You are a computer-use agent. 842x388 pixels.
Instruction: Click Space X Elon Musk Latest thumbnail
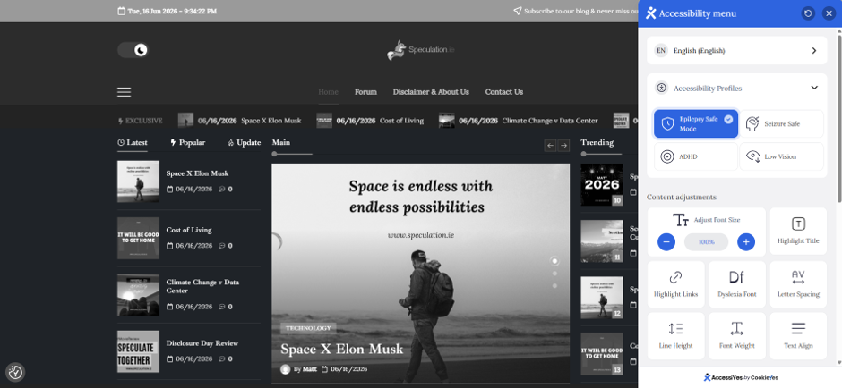(138, 181)
